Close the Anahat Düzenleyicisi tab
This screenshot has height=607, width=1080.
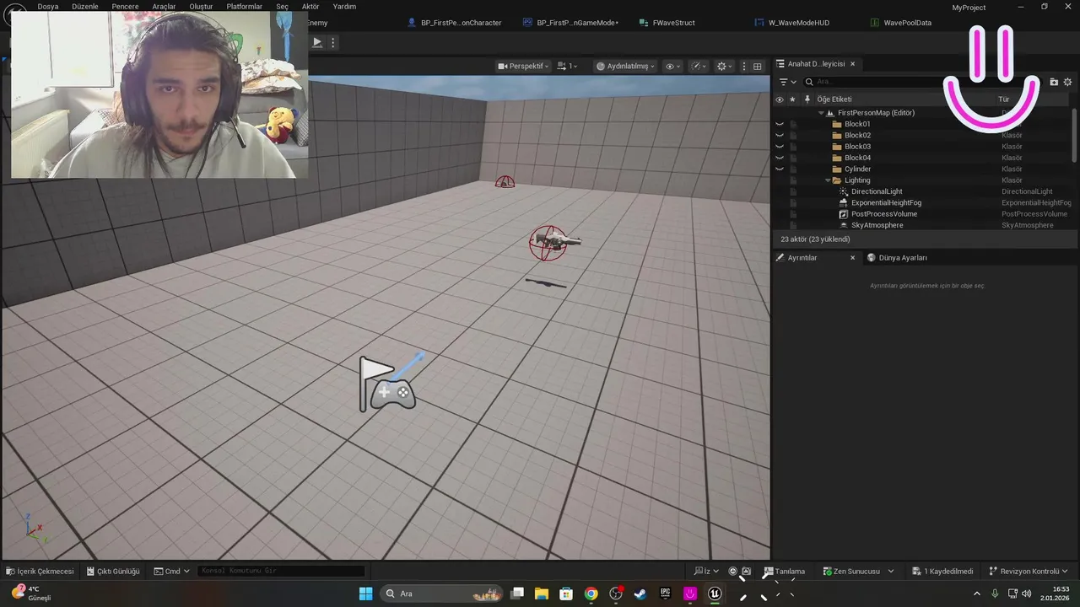click(852, 64)
